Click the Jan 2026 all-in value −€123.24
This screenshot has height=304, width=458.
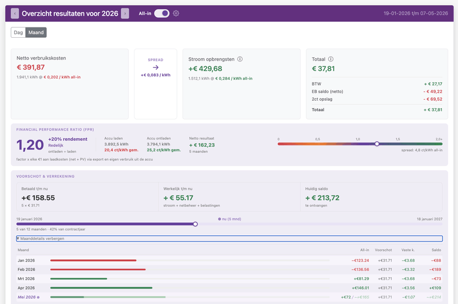[360, 260]
